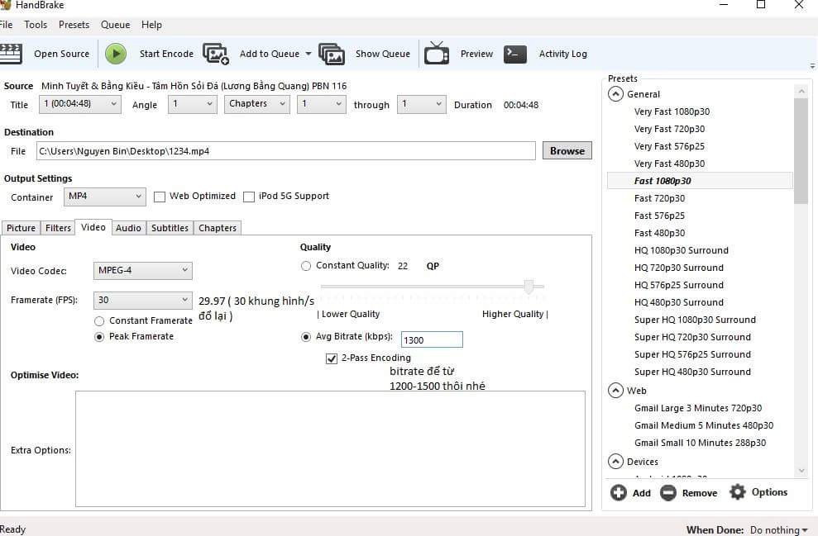The height and width of the screenshot is (536, 818).
Task: Click the presets list scrollbar thumb
Action: coord(801,151)
